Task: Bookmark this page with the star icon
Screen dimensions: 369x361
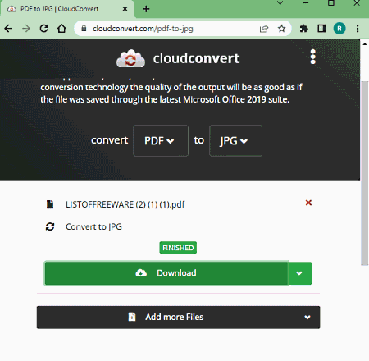Action: (x=281, y=29)
